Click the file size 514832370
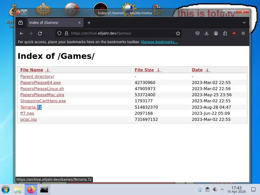The height and width of the screenshot is (195, 260). click(146, 107)
